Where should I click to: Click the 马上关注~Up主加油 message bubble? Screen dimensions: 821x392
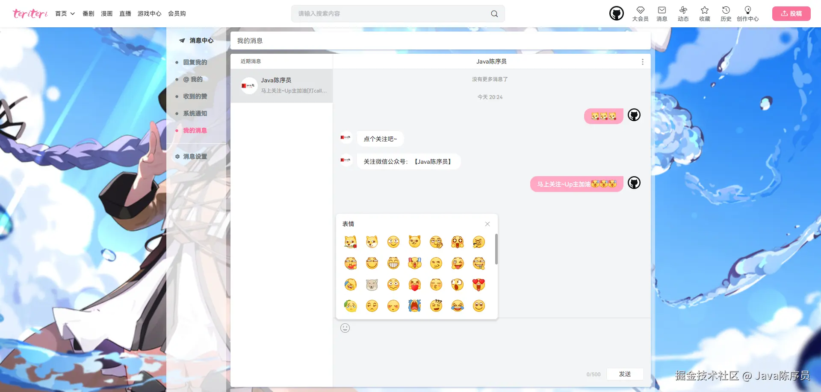pyautogui.click(x=577, y=184)
